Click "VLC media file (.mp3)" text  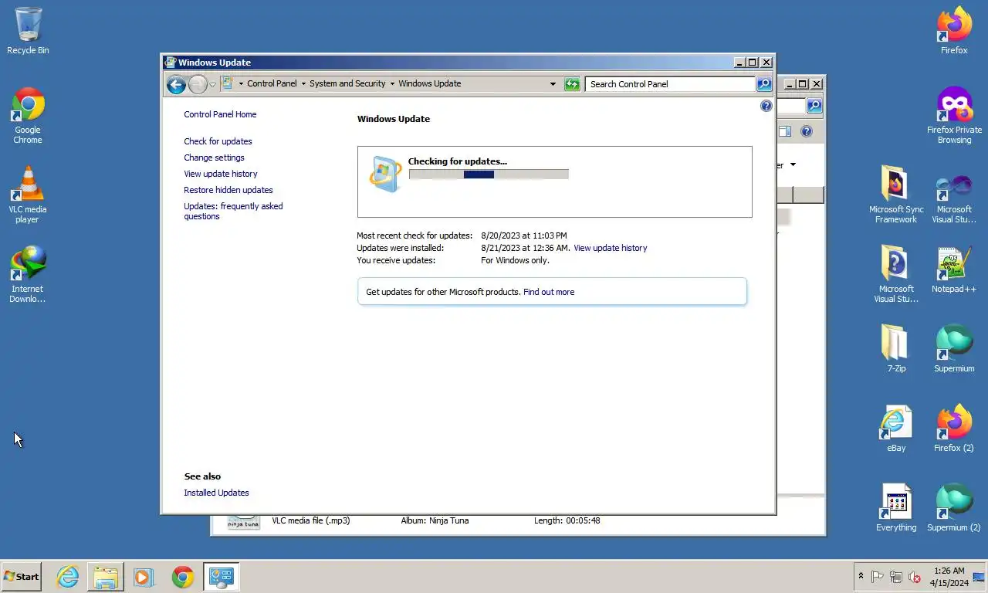click(311, 520)
